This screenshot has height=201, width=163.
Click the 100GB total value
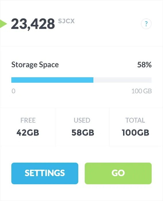(135, 133)
